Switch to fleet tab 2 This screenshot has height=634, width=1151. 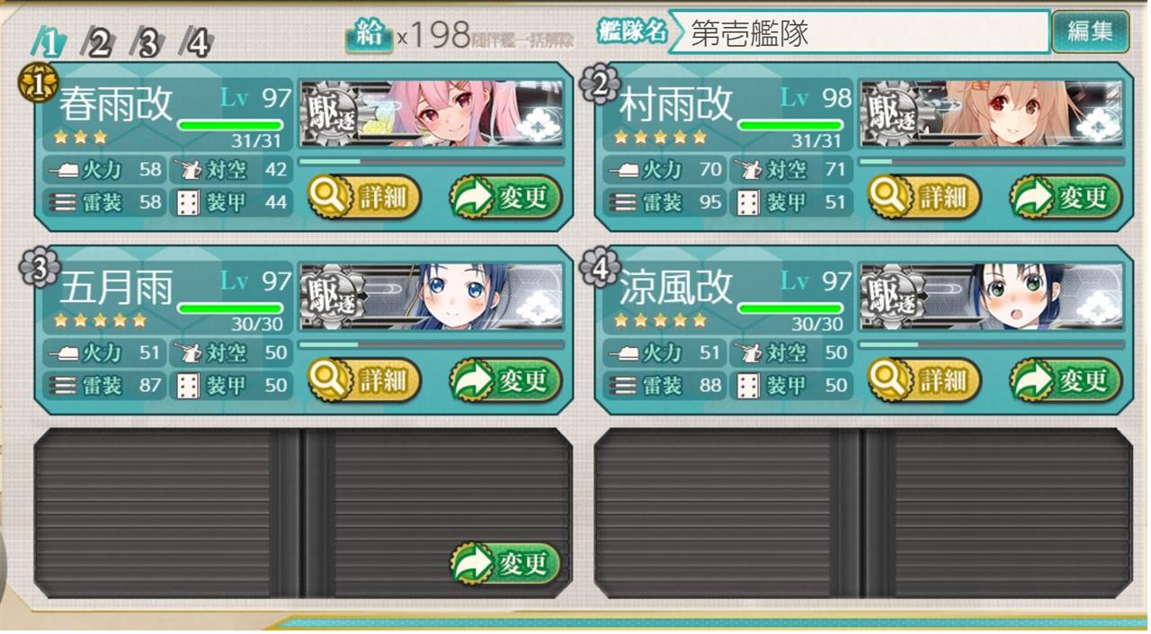click(x=99, y=42)
